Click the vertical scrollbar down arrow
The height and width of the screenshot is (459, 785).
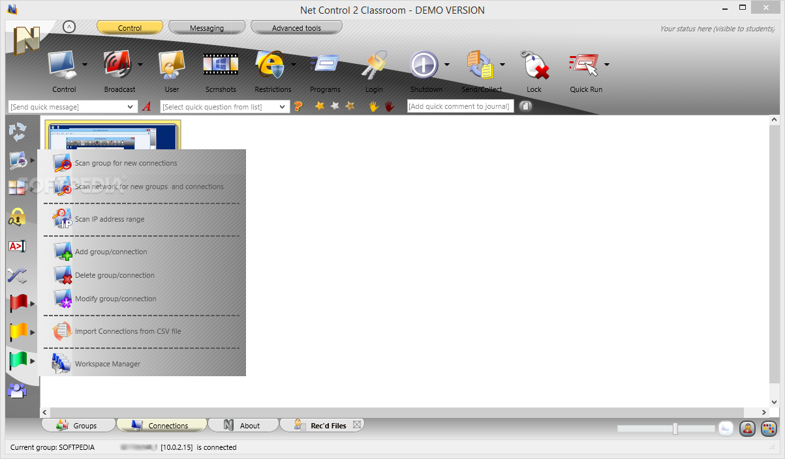pyautogui.click(x=774, y=402)
